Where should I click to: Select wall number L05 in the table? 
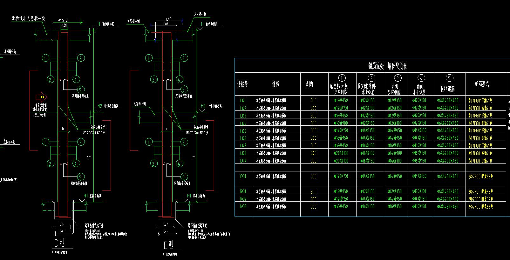coord(243,130)
